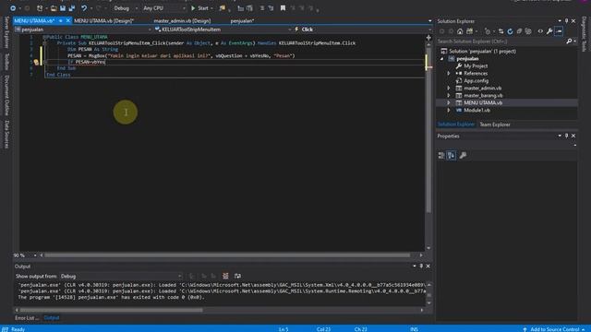This screenshot has width=591, height=332.
Task: Switch to the Output tab
Action: tap(52, 318)
